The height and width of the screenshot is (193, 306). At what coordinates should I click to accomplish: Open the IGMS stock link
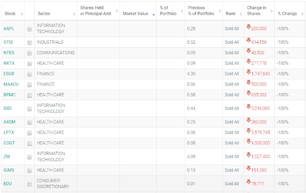tap(9, 170)
